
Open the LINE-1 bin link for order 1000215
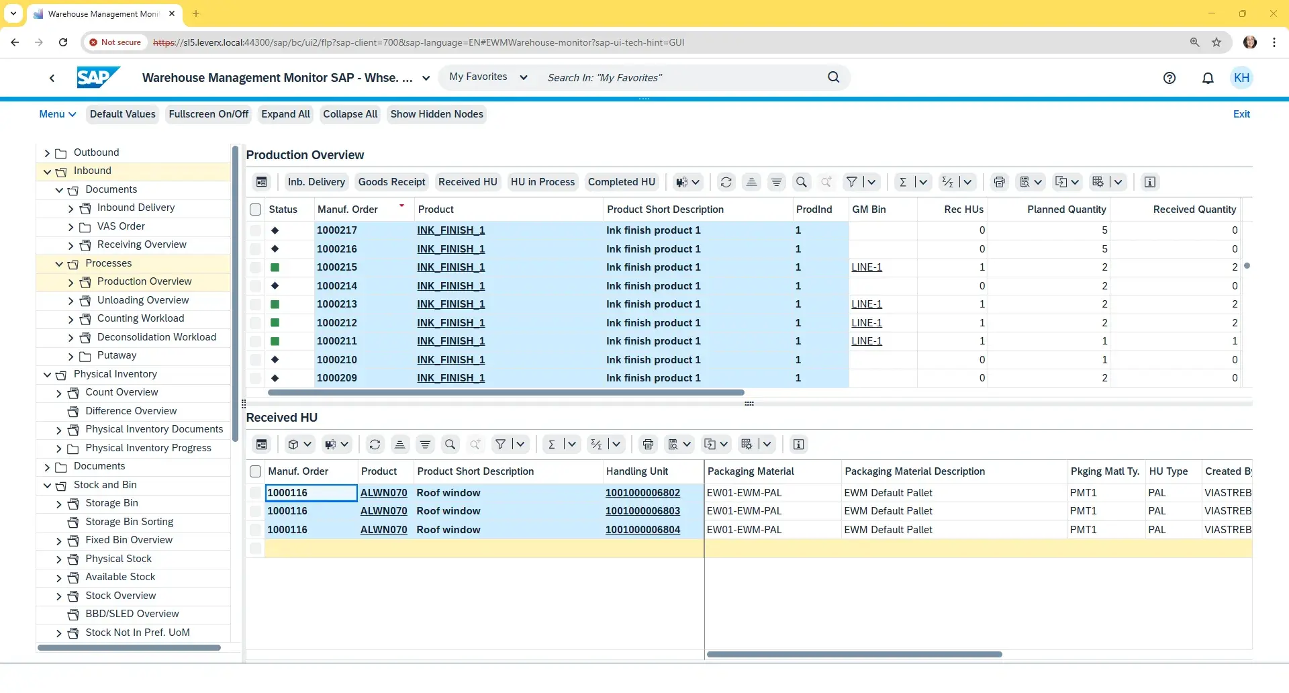coord(867,267)
